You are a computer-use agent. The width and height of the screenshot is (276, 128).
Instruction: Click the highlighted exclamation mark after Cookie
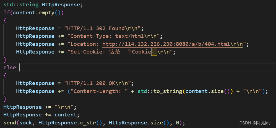[154, 52]
